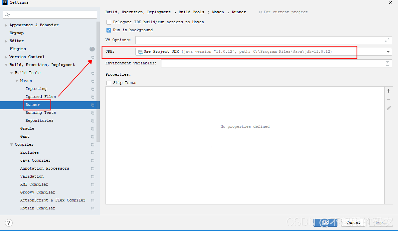
Task: Click the Cancel button
Action: [353, 223]
